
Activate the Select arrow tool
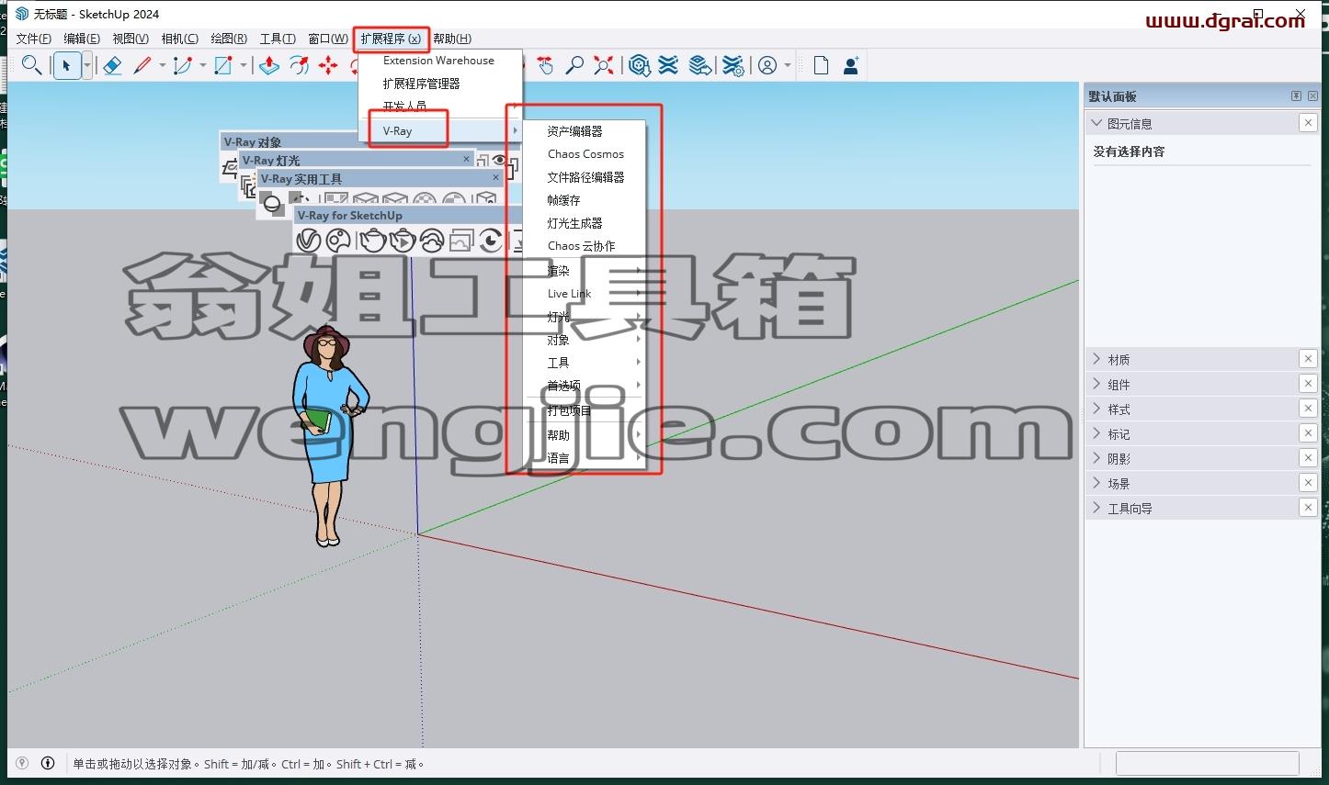[x=66, y=65]
